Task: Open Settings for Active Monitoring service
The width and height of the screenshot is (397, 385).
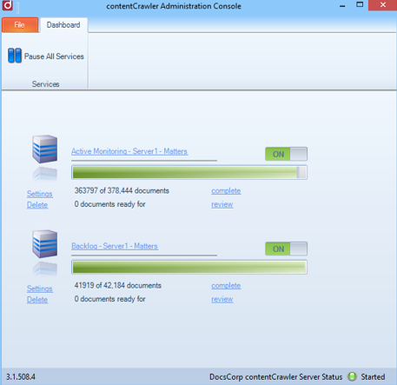Action: tap(40, 194)
